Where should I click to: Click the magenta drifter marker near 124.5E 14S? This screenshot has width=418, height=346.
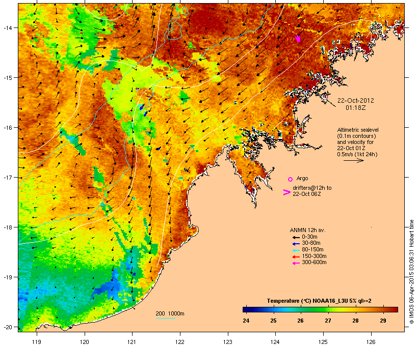click(298, 39)
